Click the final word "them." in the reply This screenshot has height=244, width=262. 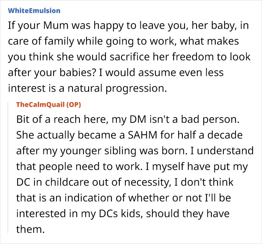tap(30, 229)
